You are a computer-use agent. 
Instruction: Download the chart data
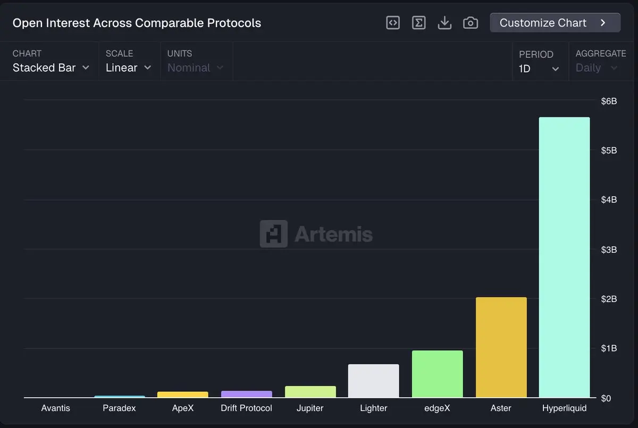(x=444, y=23)
